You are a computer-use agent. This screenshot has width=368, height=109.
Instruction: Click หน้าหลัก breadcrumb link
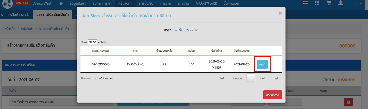10,29
